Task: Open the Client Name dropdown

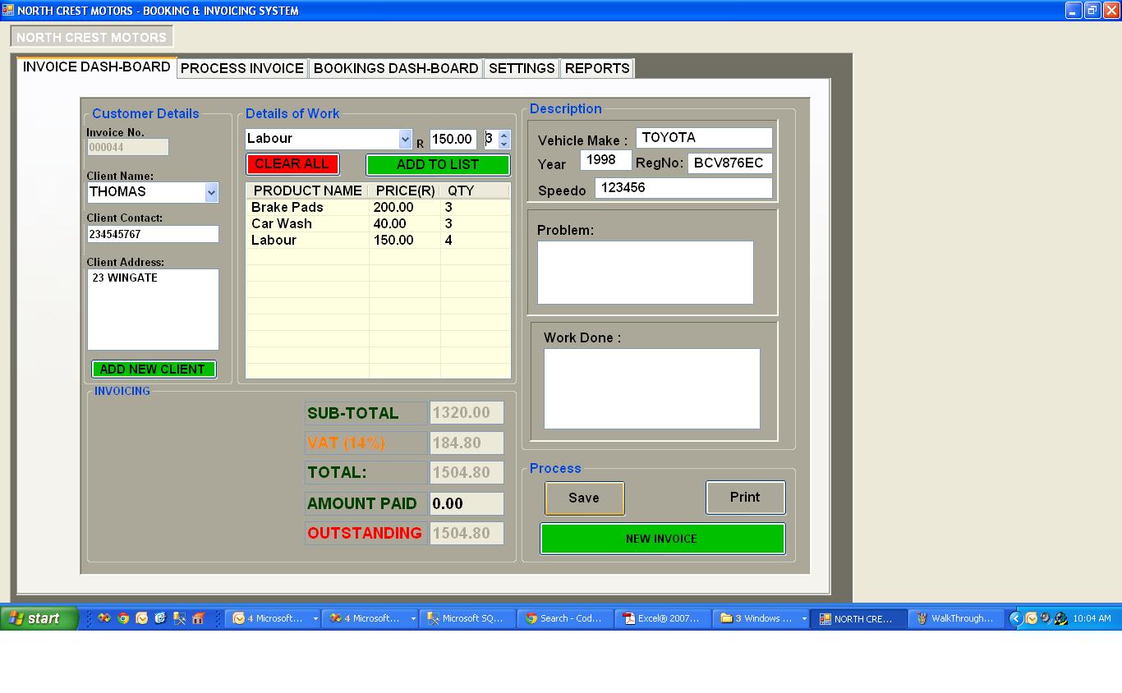Action: coord(211,192)
